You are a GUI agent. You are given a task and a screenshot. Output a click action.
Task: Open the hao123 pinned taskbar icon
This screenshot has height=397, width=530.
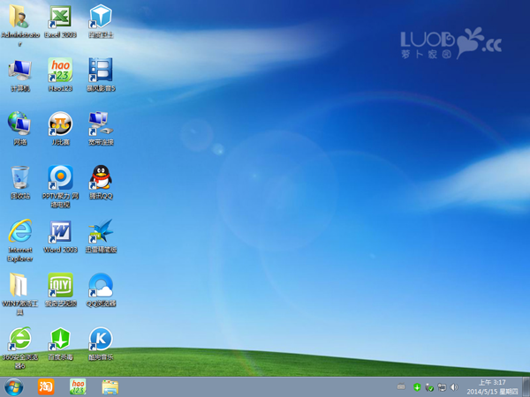pos(78,387)
